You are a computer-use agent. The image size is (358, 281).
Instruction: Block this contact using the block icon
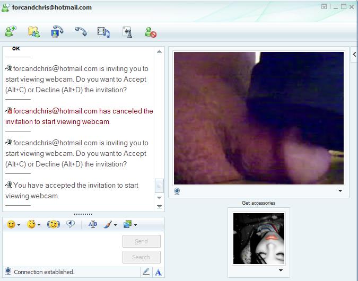[x=151, y=32]
